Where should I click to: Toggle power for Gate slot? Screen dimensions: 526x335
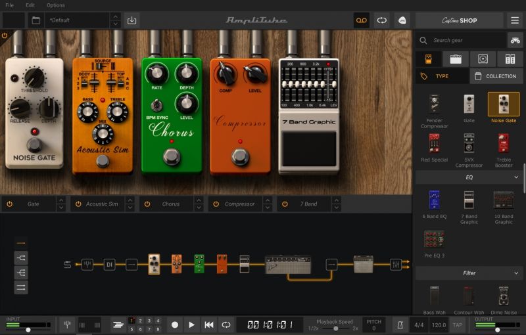coord(9,204)
